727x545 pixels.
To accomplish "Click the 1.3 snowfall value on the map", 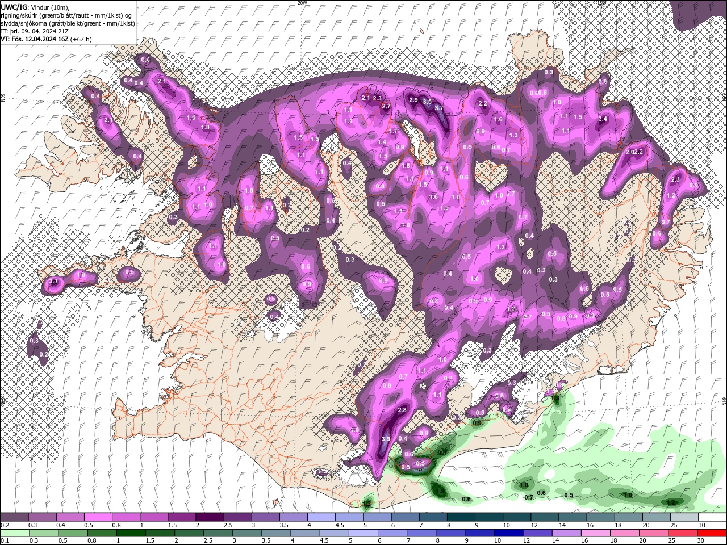I will [x=513, y=135].
